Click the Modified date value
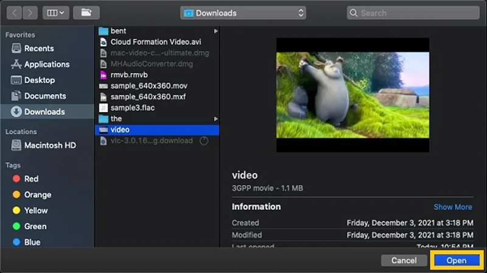The image size is (487, 273). pos(410,235)
